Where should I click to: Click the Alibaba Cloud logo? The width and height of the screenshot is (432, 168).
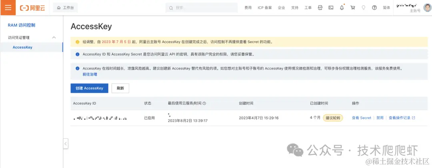click(x=32, y=8)
